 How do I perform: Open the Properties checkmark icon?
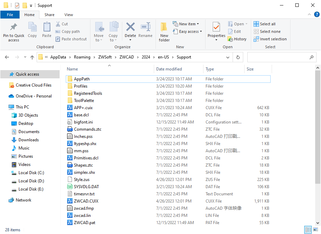point(217,27)
